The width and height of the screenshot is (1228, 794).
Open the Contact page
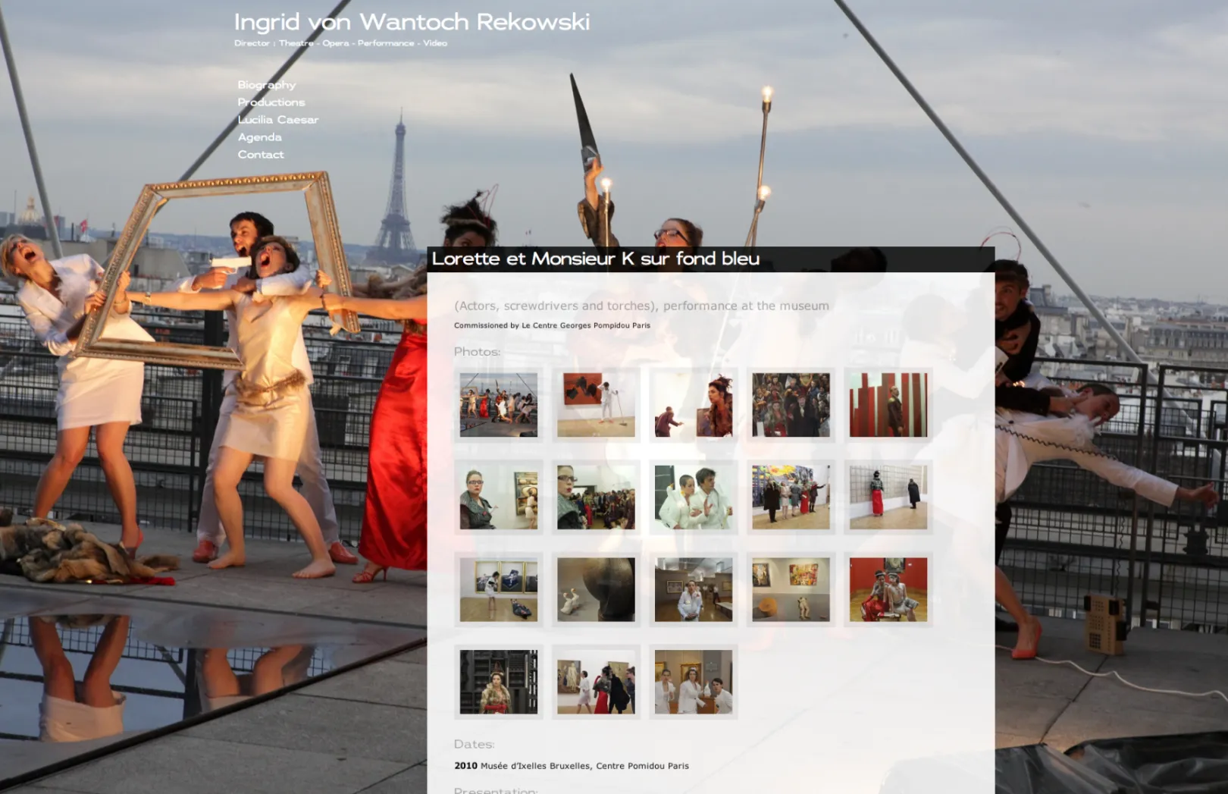(261, 155)
